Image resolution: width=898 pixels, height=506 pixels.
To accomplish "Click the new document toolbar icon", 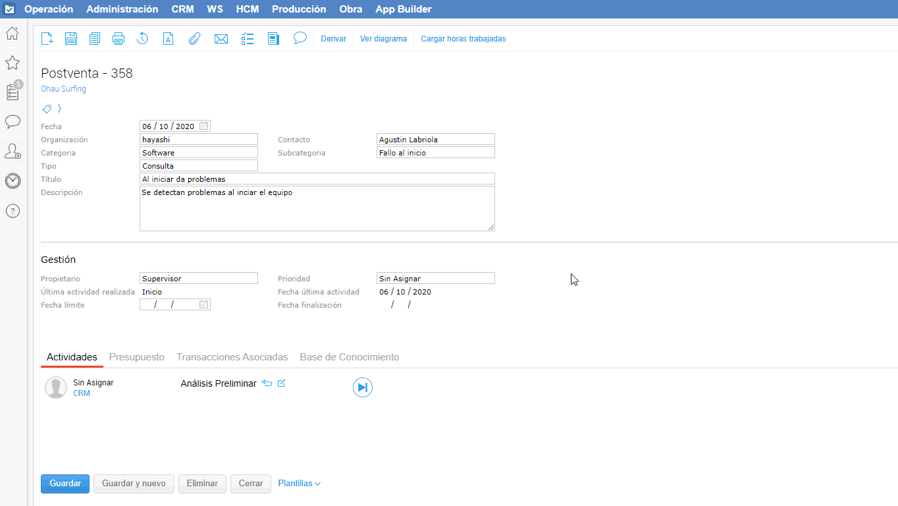I will (x=47, y=39).
